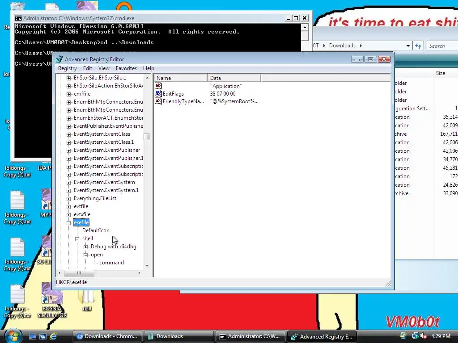
Task: Select the EventSystem.EventSystem.1 key
Action: (106, 190)
